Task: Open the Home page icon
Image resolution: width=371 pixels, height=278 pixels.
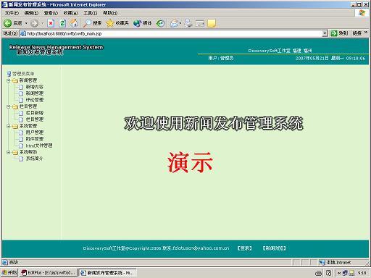Action: 74,23
